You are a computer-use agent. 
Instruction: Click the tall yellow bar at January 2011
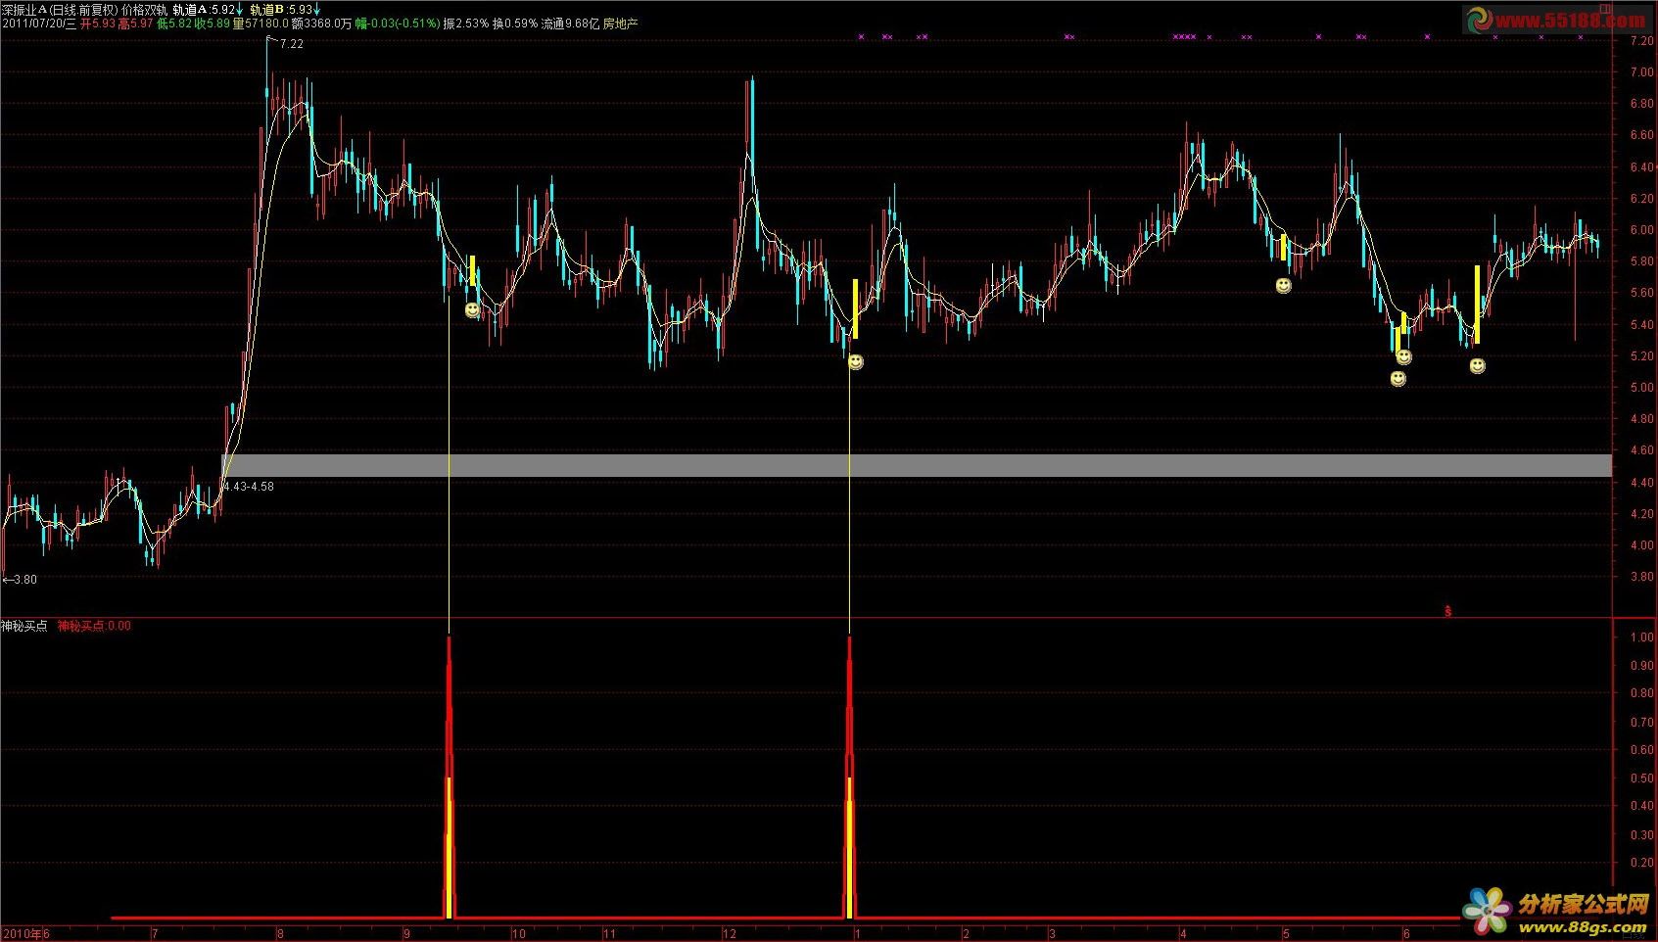(x=855, y=308)
